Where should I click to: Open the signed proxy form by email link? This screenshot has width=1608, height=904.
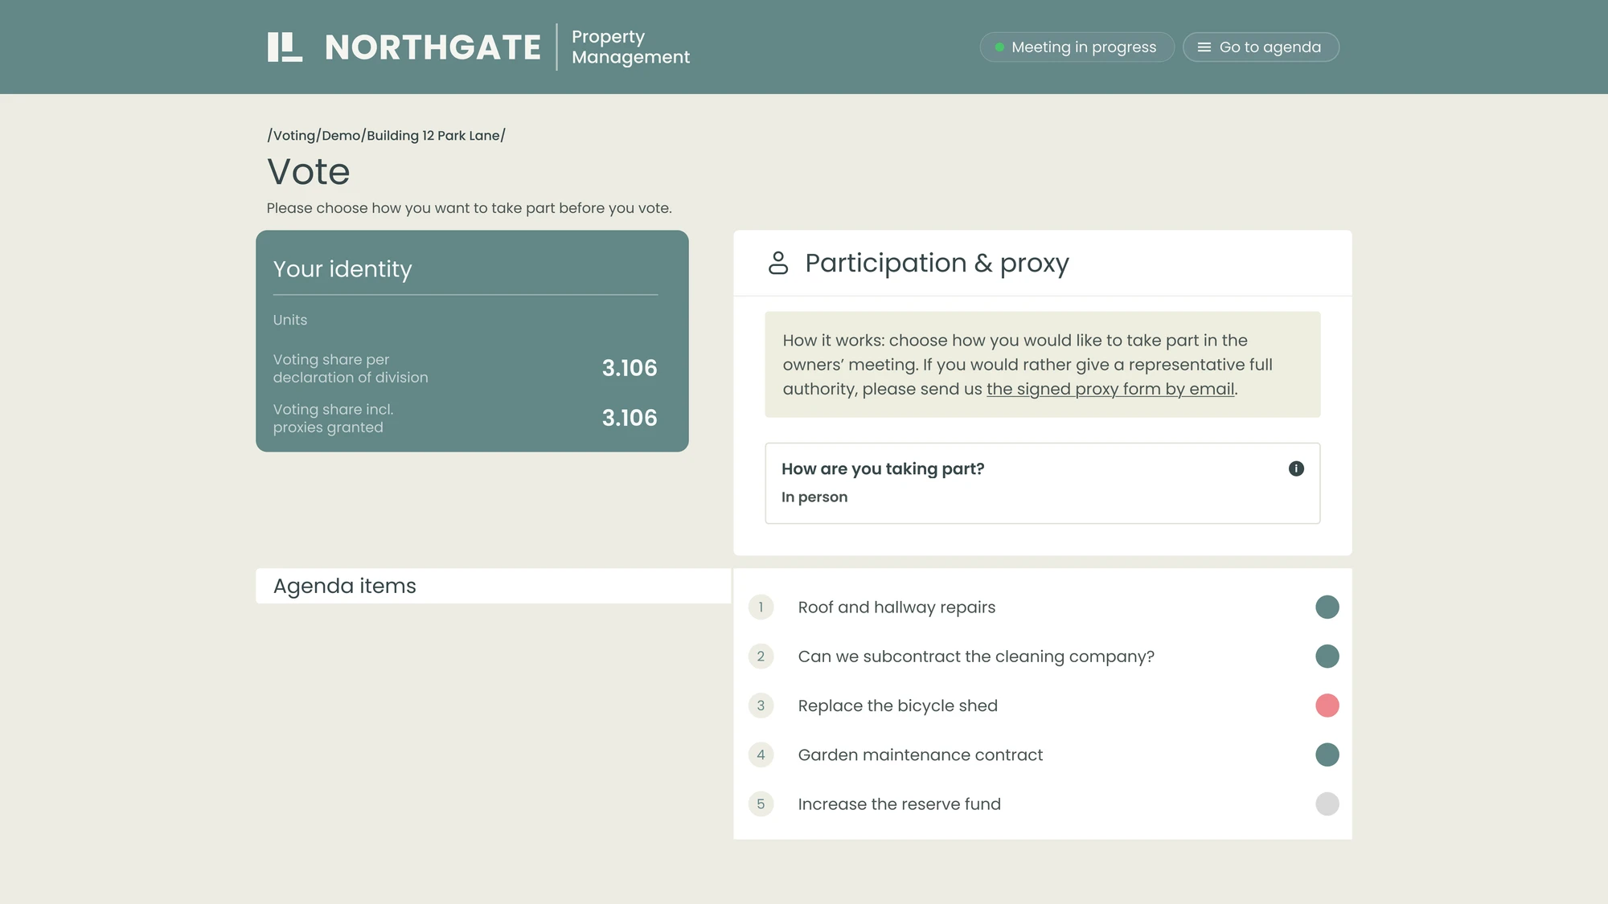(x=1110, y=389)
